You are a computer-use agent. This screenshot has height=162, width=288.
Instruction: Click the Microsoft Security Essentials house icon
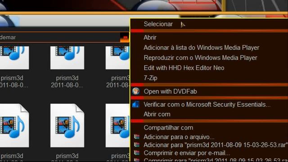136,104
